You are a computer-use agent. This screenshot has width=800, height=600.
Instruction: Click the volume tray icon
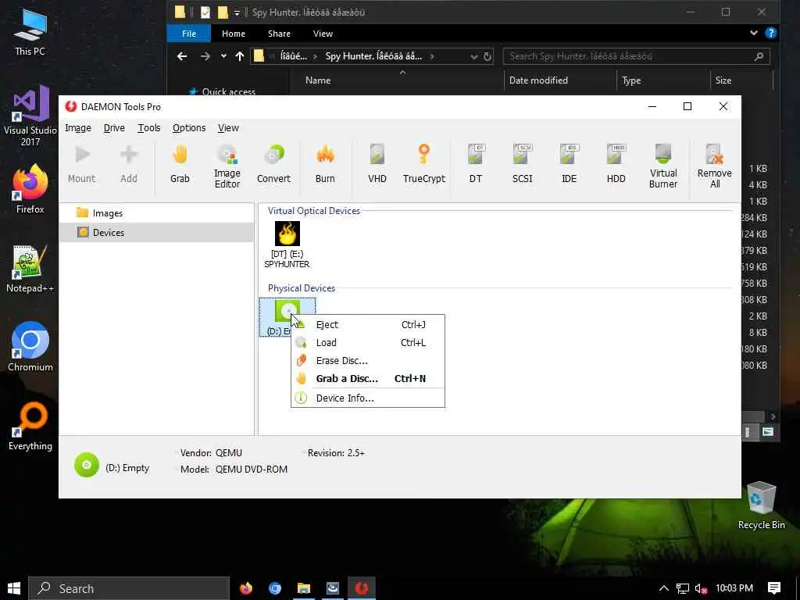coord(701,588)
